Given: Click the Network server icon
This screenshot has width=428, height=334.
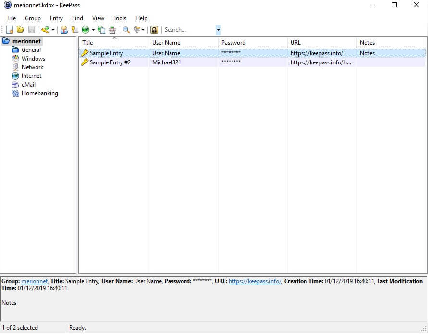Looking at the screenshot, I should pos(15,67).
